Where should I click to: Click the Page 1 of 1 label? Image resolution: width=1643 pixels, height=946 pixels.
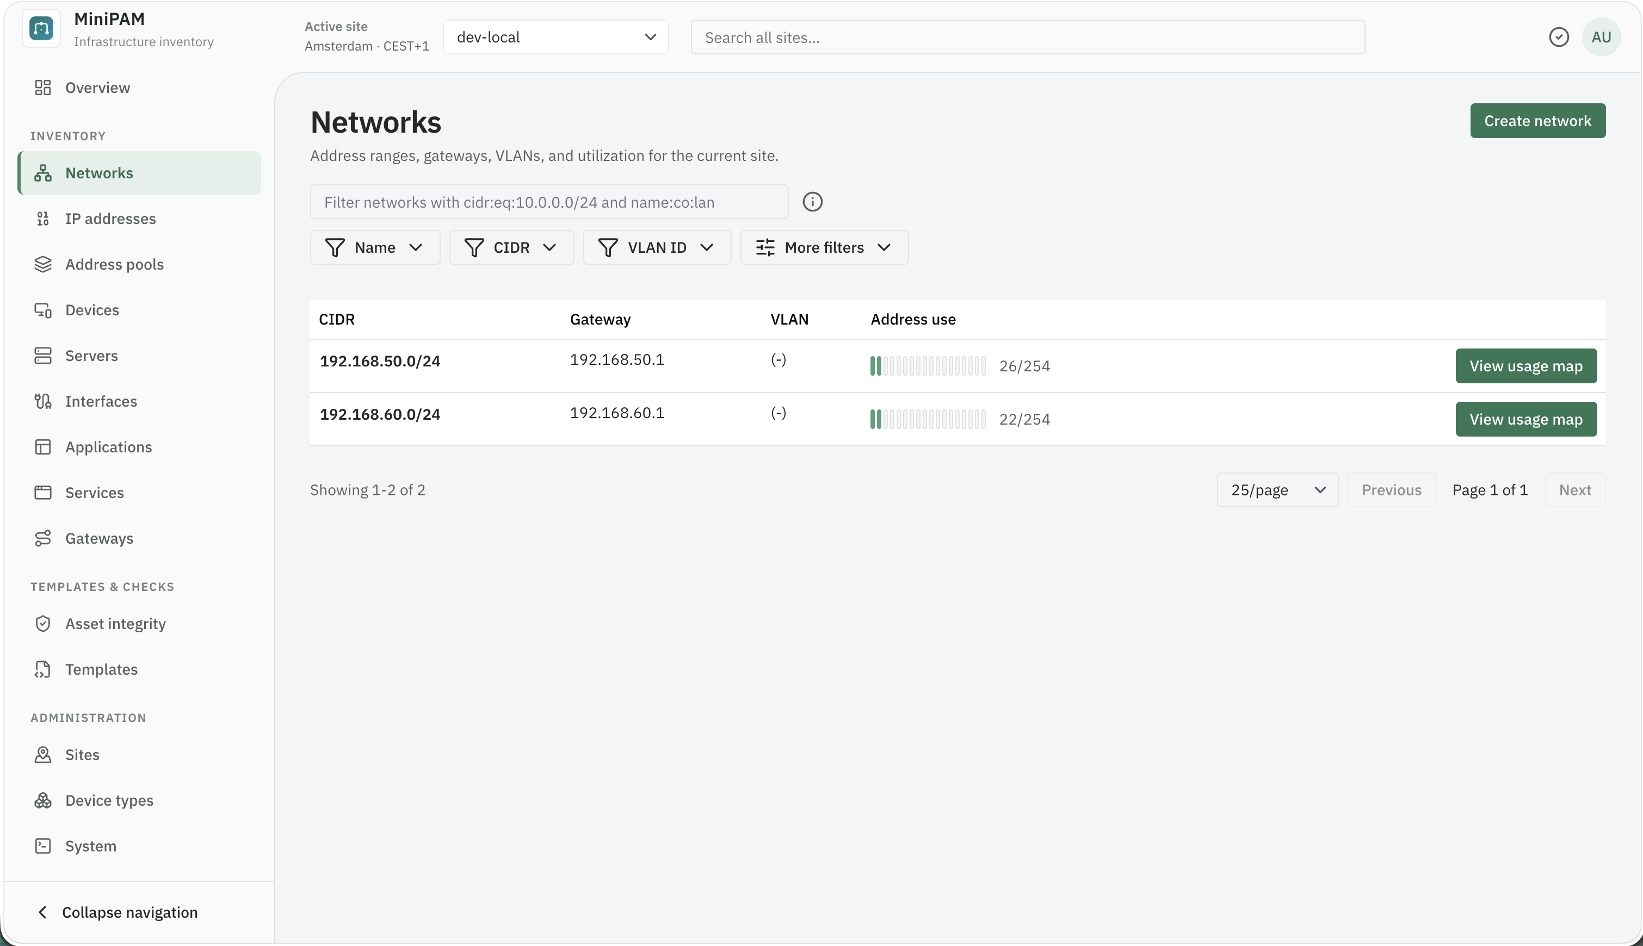click(1490, 490)
